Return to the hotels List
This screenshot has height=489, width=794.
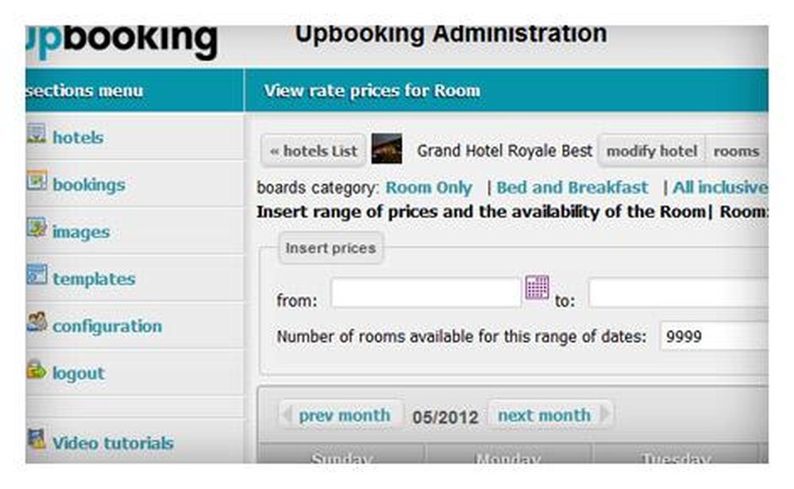313,151
